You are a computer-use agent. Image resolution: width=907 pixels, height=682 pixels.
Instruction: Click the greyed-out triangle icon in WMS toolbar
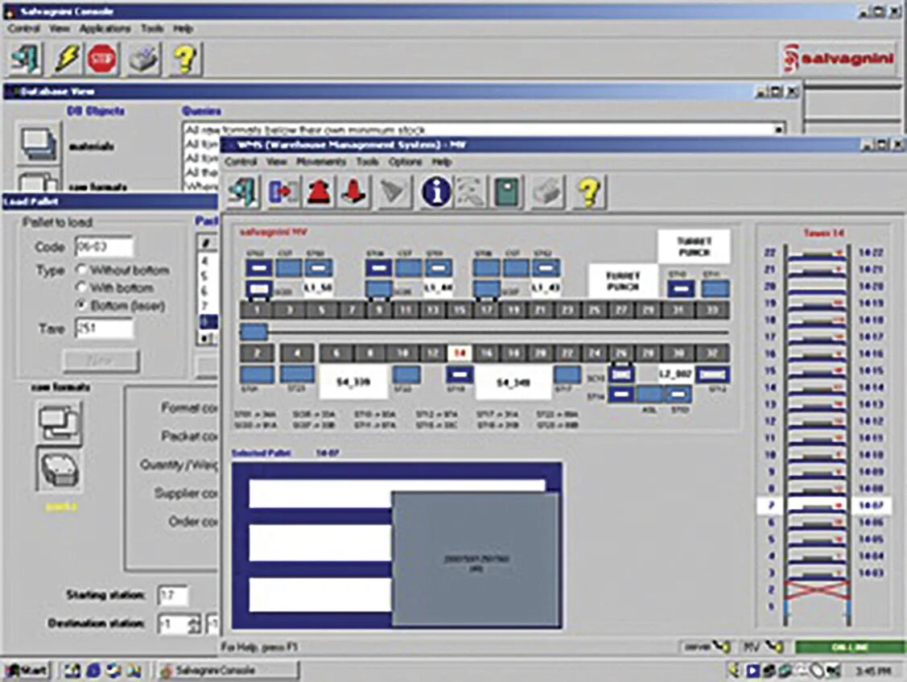[x=395, y=192]
